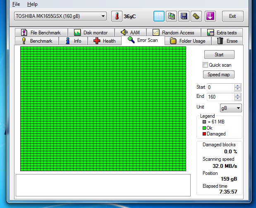The width and height of the screenshot is (256, 208).
Task: Increase the Start value with up arrow
Action: coord(237,86)
